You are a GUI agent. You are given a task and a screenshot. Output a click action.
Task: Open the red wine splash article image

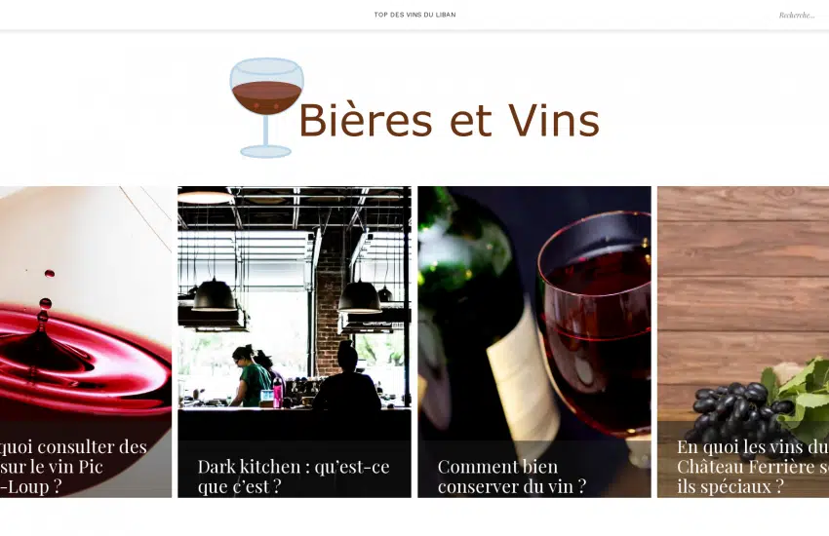(x=86, y=342)
